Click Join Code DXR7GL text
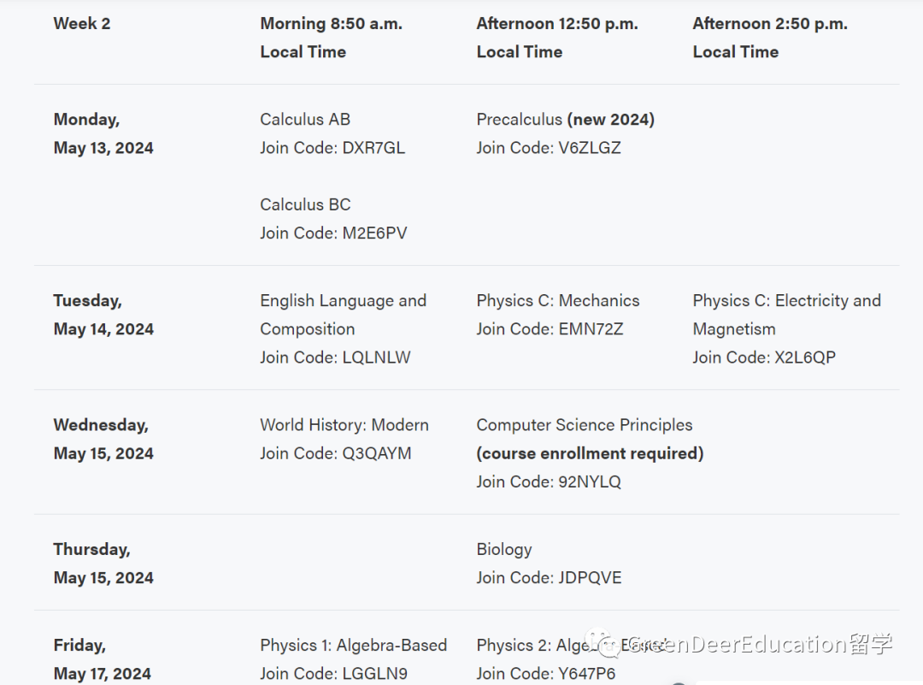Screen dimensions: 923x685 (332, 148)
